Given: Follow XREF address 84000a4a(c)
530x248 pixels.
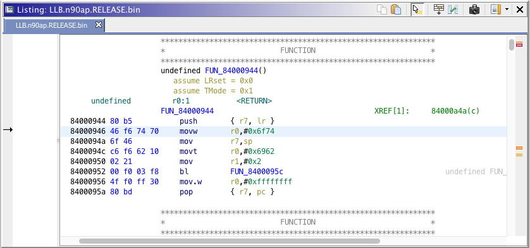Looking at the screenshot, I should pos(455,111).
